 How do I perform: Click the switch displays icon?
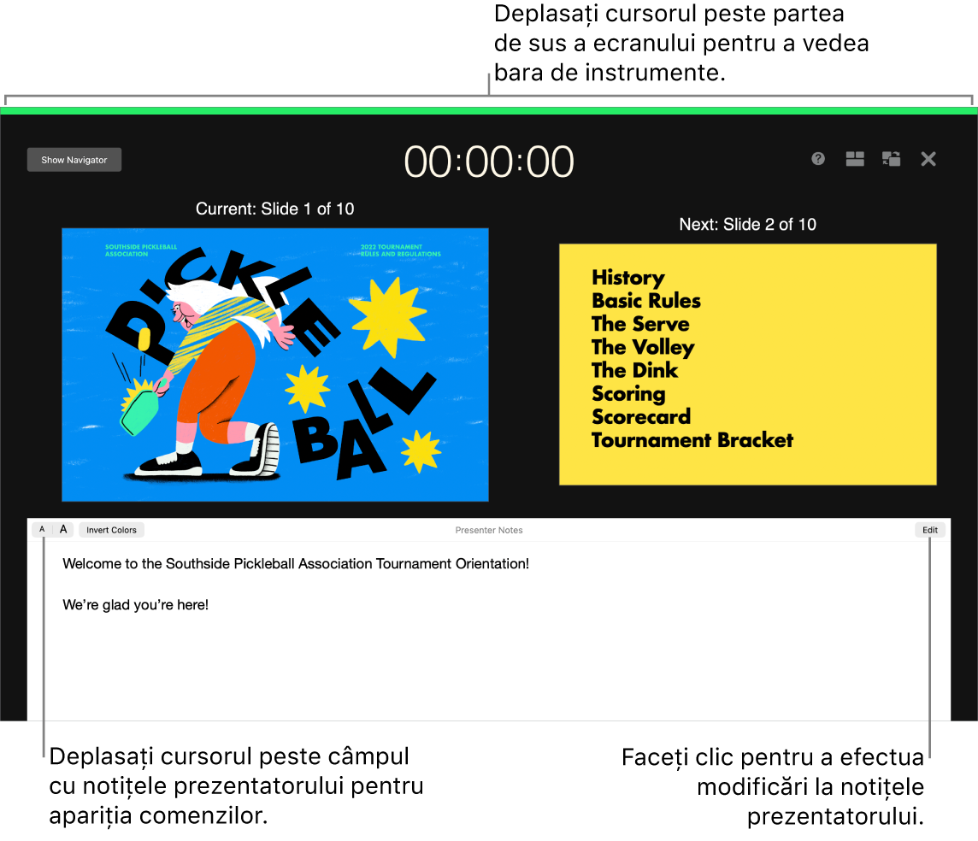coord(892,159)
